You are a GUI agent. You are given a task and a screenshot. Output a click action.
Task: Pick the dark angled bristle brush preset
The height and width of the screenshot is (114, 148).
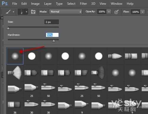tap(81, 73)
